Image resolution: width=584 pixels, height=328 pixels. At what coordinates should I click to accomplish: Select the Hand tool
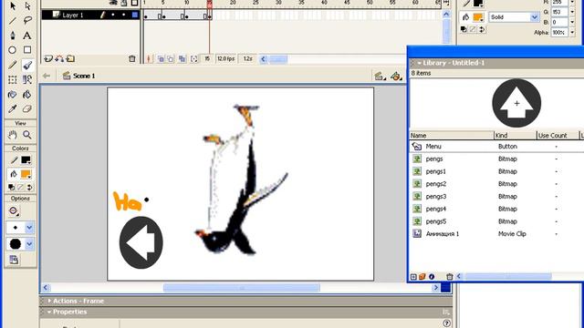[13, 135]
